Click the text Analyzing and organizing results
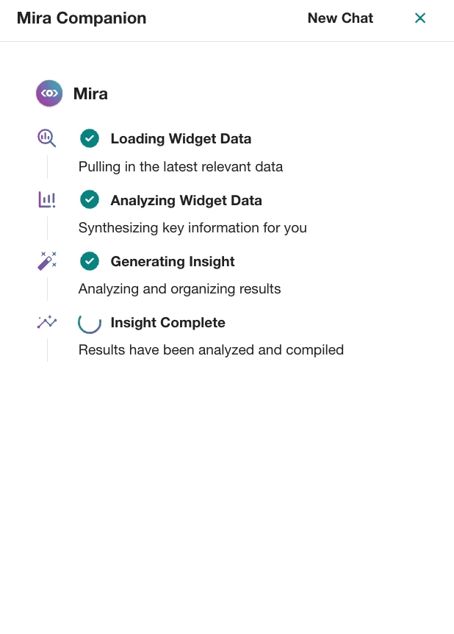This screenshot has height=634, width=454. click(x=179, y=289)
